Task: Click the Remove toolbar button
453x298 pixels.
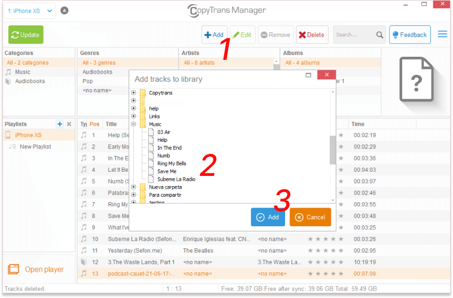Action: [x=276, y=35]
